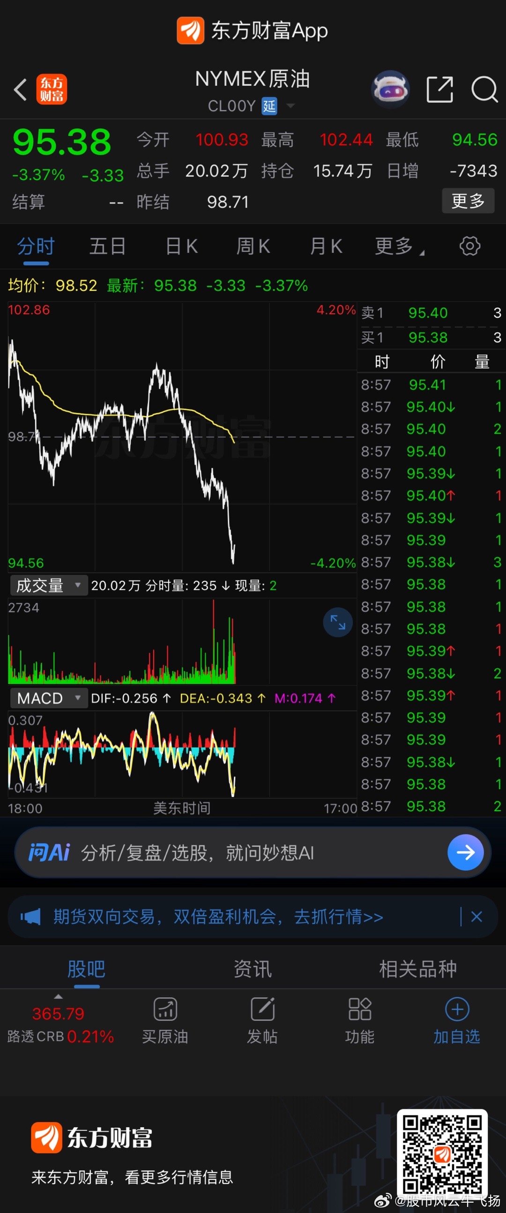
Task: Tap the QR code image
Action: (442, 1154)
